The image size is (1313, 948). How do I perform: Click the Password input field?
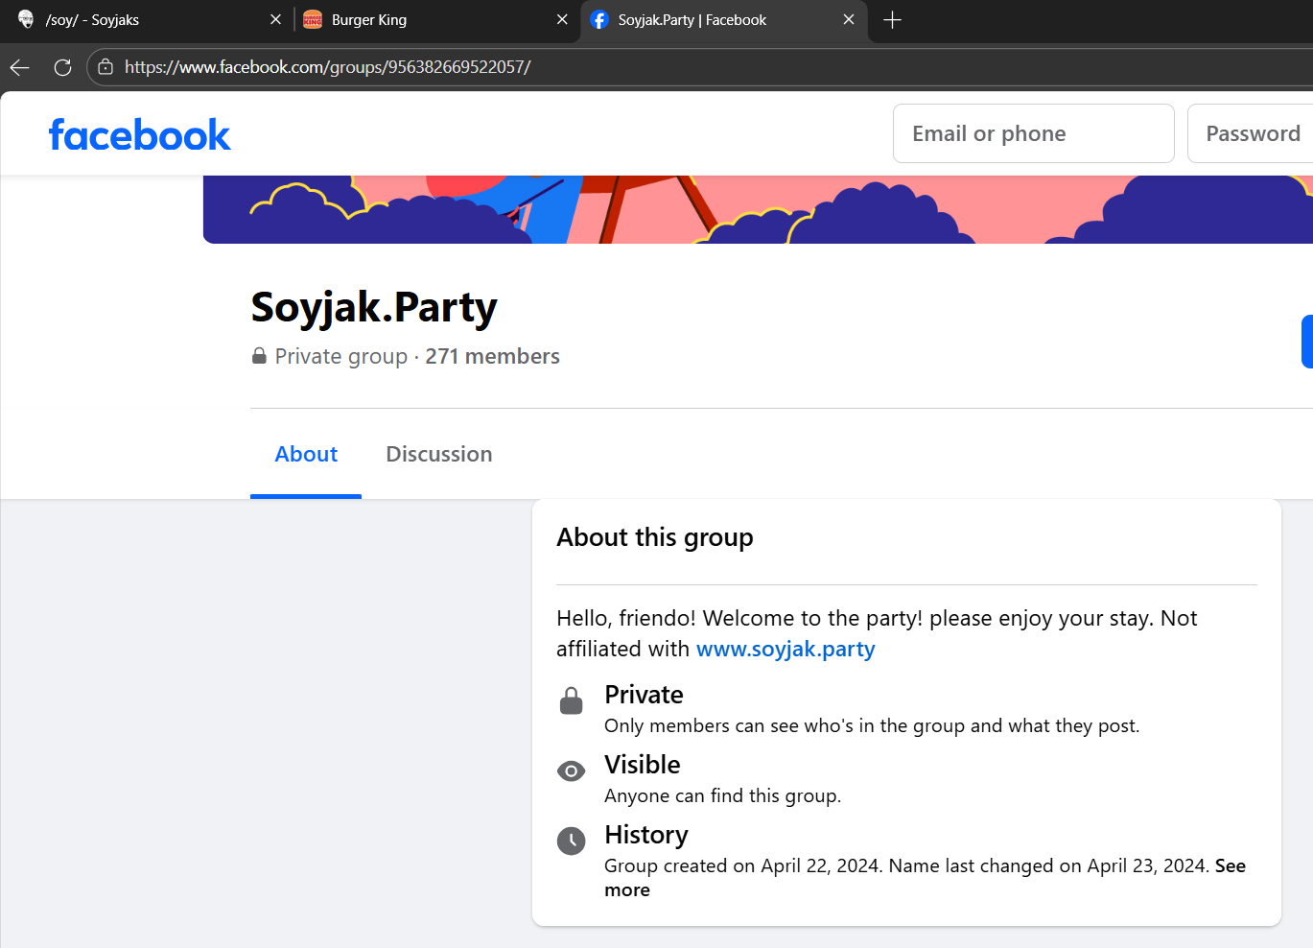(x=1252, y=134)
